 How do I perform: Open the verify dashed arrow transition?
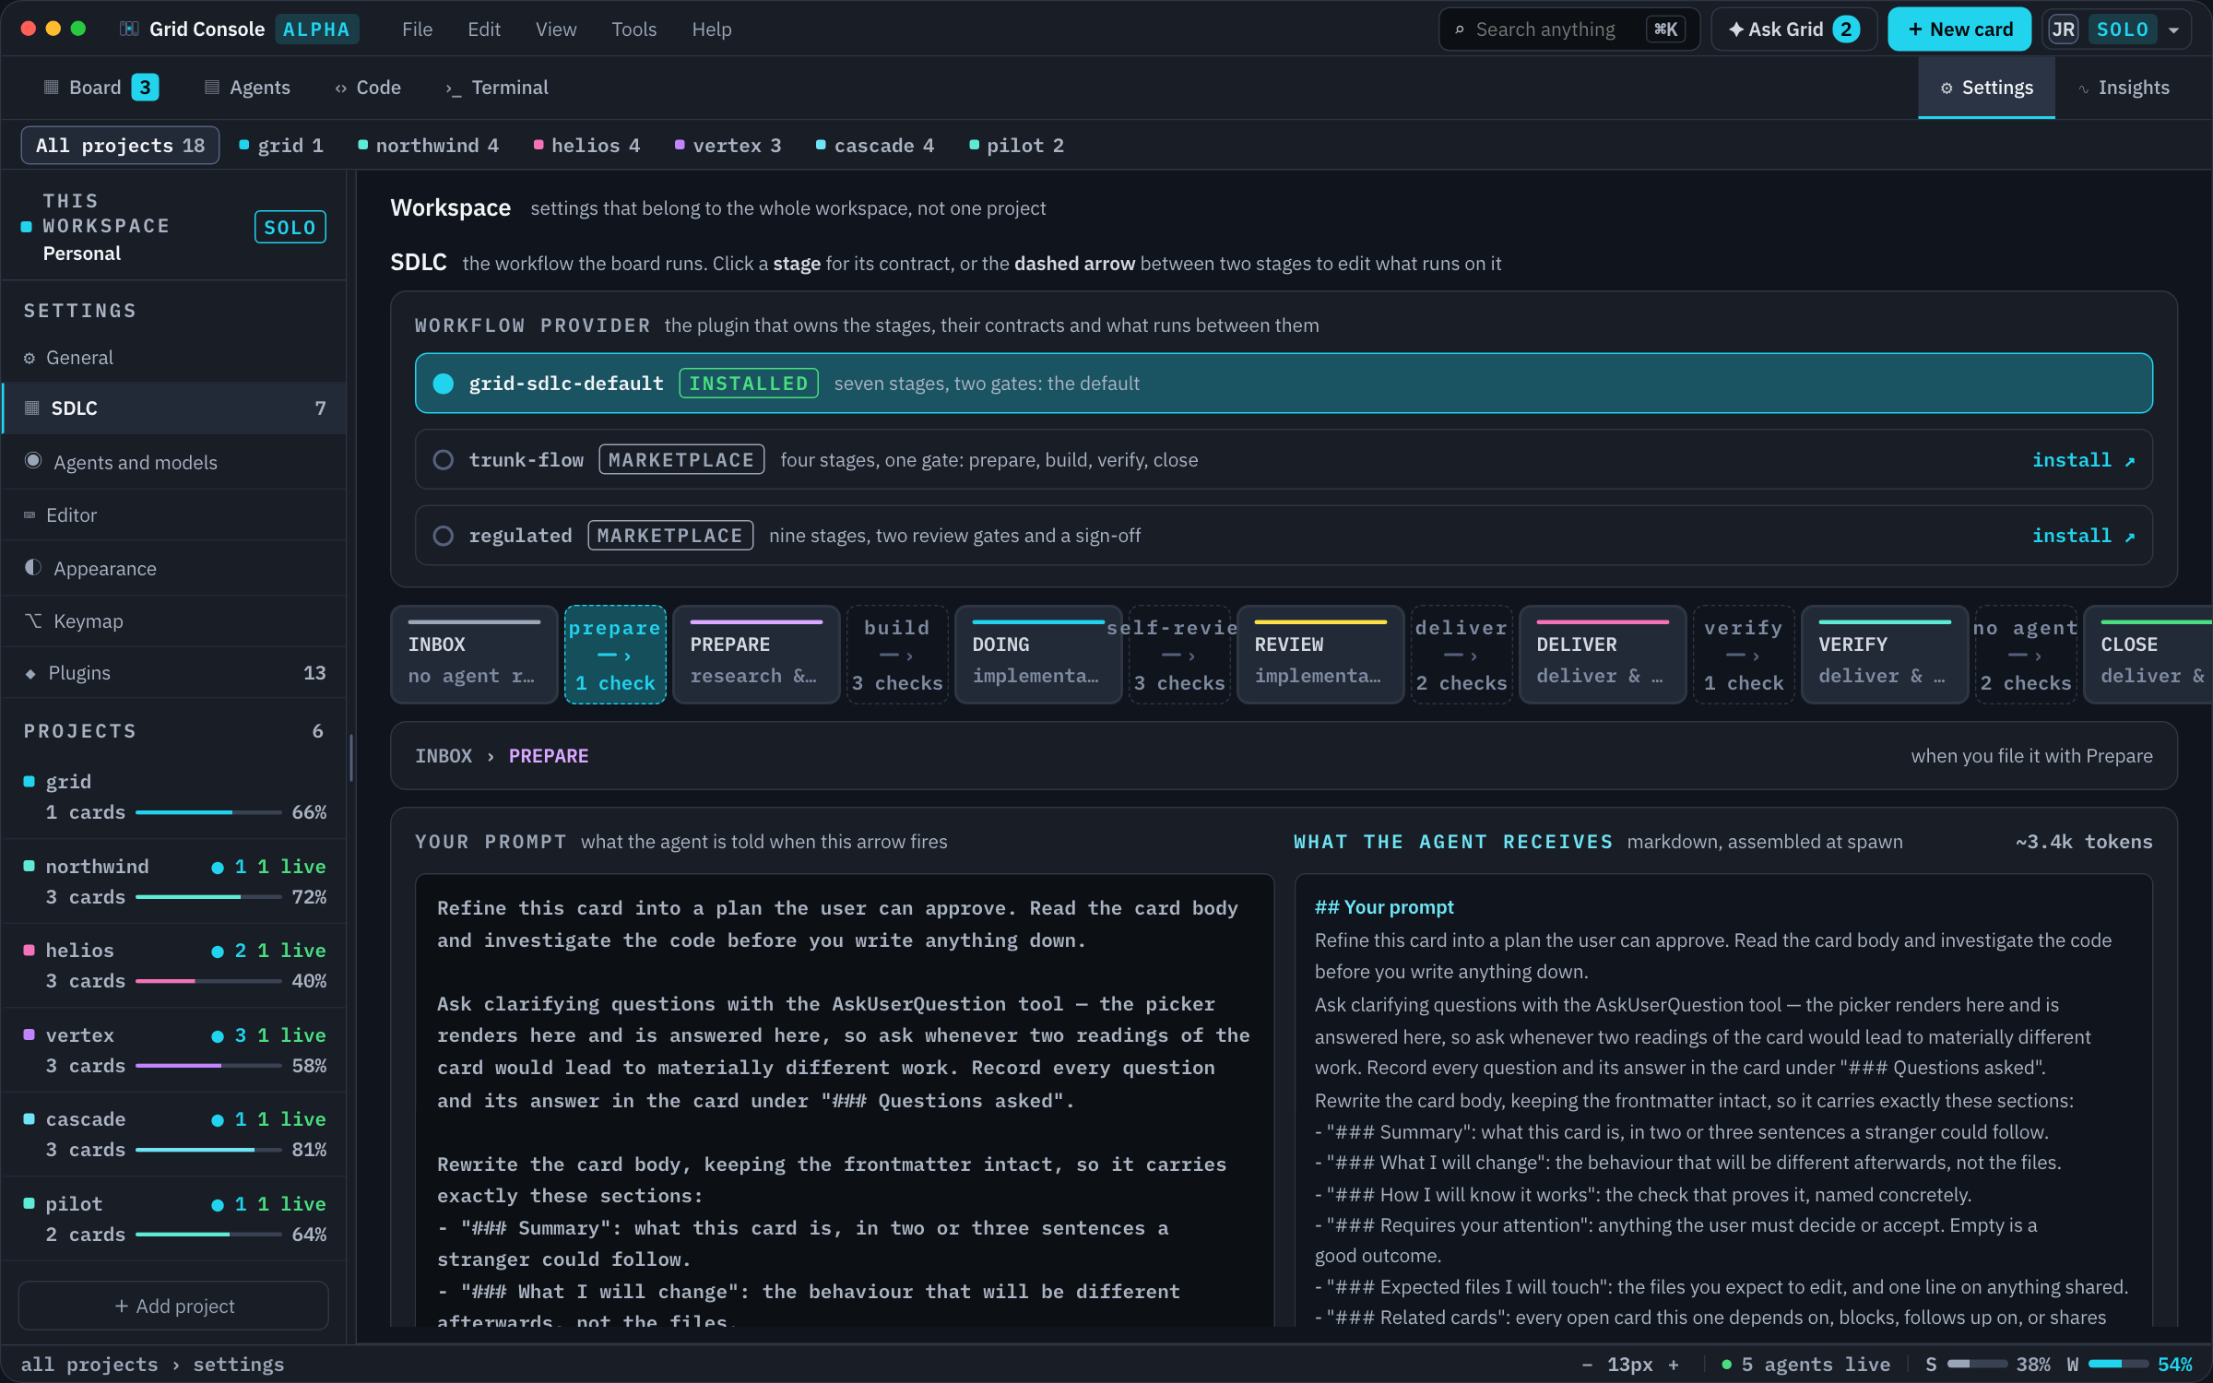(1744, 655)
